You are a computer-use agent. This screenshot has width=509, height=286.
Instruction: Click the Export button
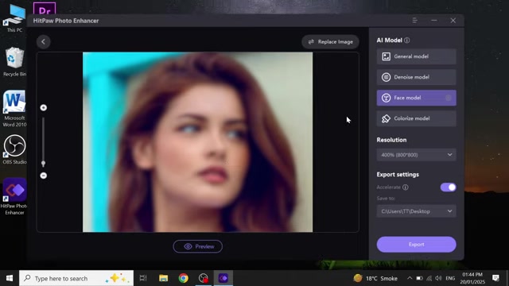pos(416,244)
